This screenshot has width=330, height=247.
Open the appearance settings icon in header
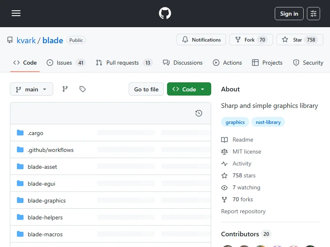click(x=313, y=14)
